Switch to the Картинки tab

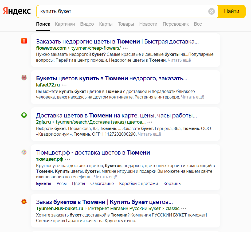(65, 24)
